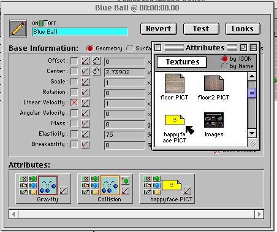The image size is (277, 232).
Task: Click happyface.PICT's green ball mini icon
Action: click(x=156, y=179)
